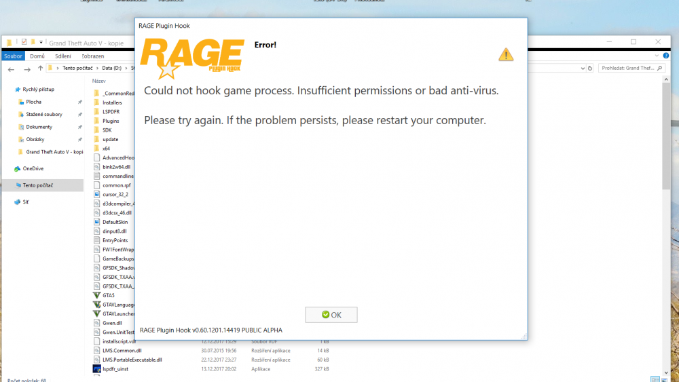Screen dimensions: 679x382
Task: Select the LMS.Common.dll file
Action: coord(122,350)
